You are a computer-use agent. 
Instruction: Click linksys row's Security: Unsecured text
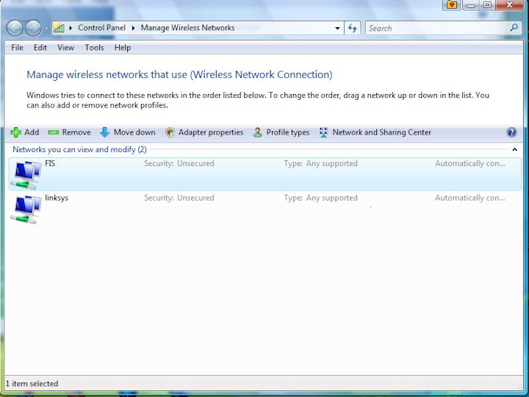click(x=179, y=198)
